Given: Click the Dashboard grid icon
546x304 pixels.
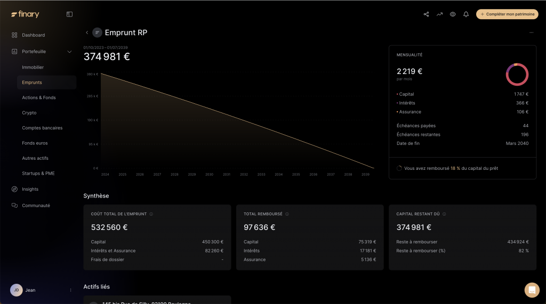Looking at the screenshot, I should (14, 35).
